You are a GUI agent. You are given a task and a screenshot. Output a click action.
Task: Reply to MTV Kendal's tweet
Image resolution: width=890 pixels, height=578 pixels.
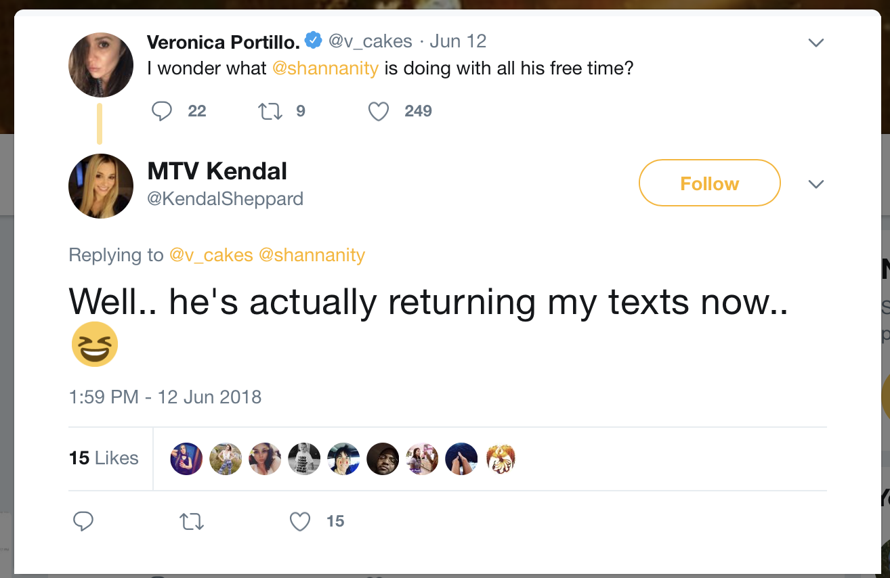(83, 521)
